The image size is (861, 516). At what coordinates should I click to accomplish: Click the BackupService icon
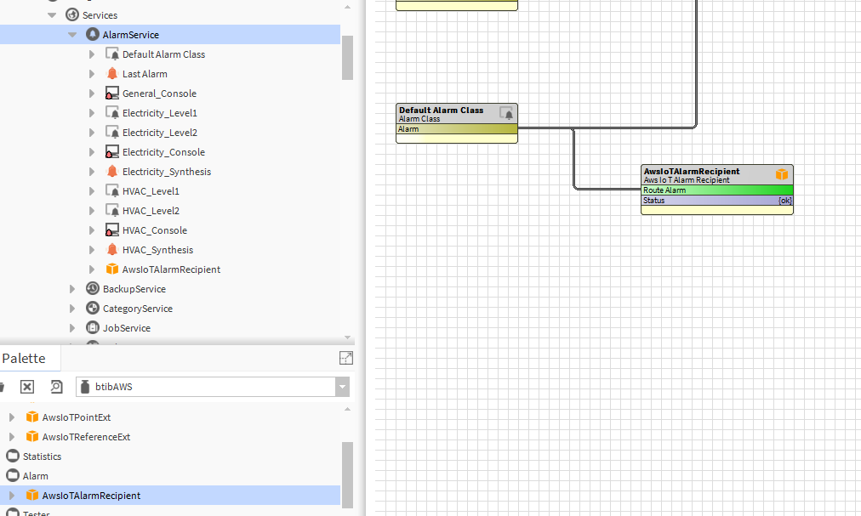click(93, 289)
